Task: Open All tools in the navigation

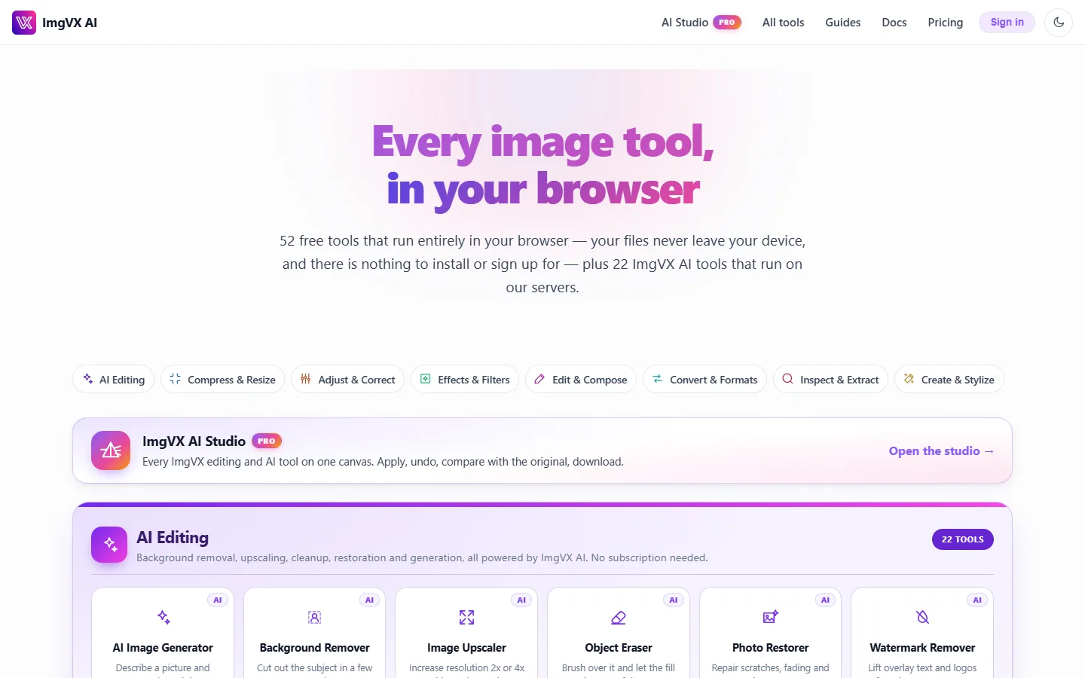Action: click(x=783, y=23)
